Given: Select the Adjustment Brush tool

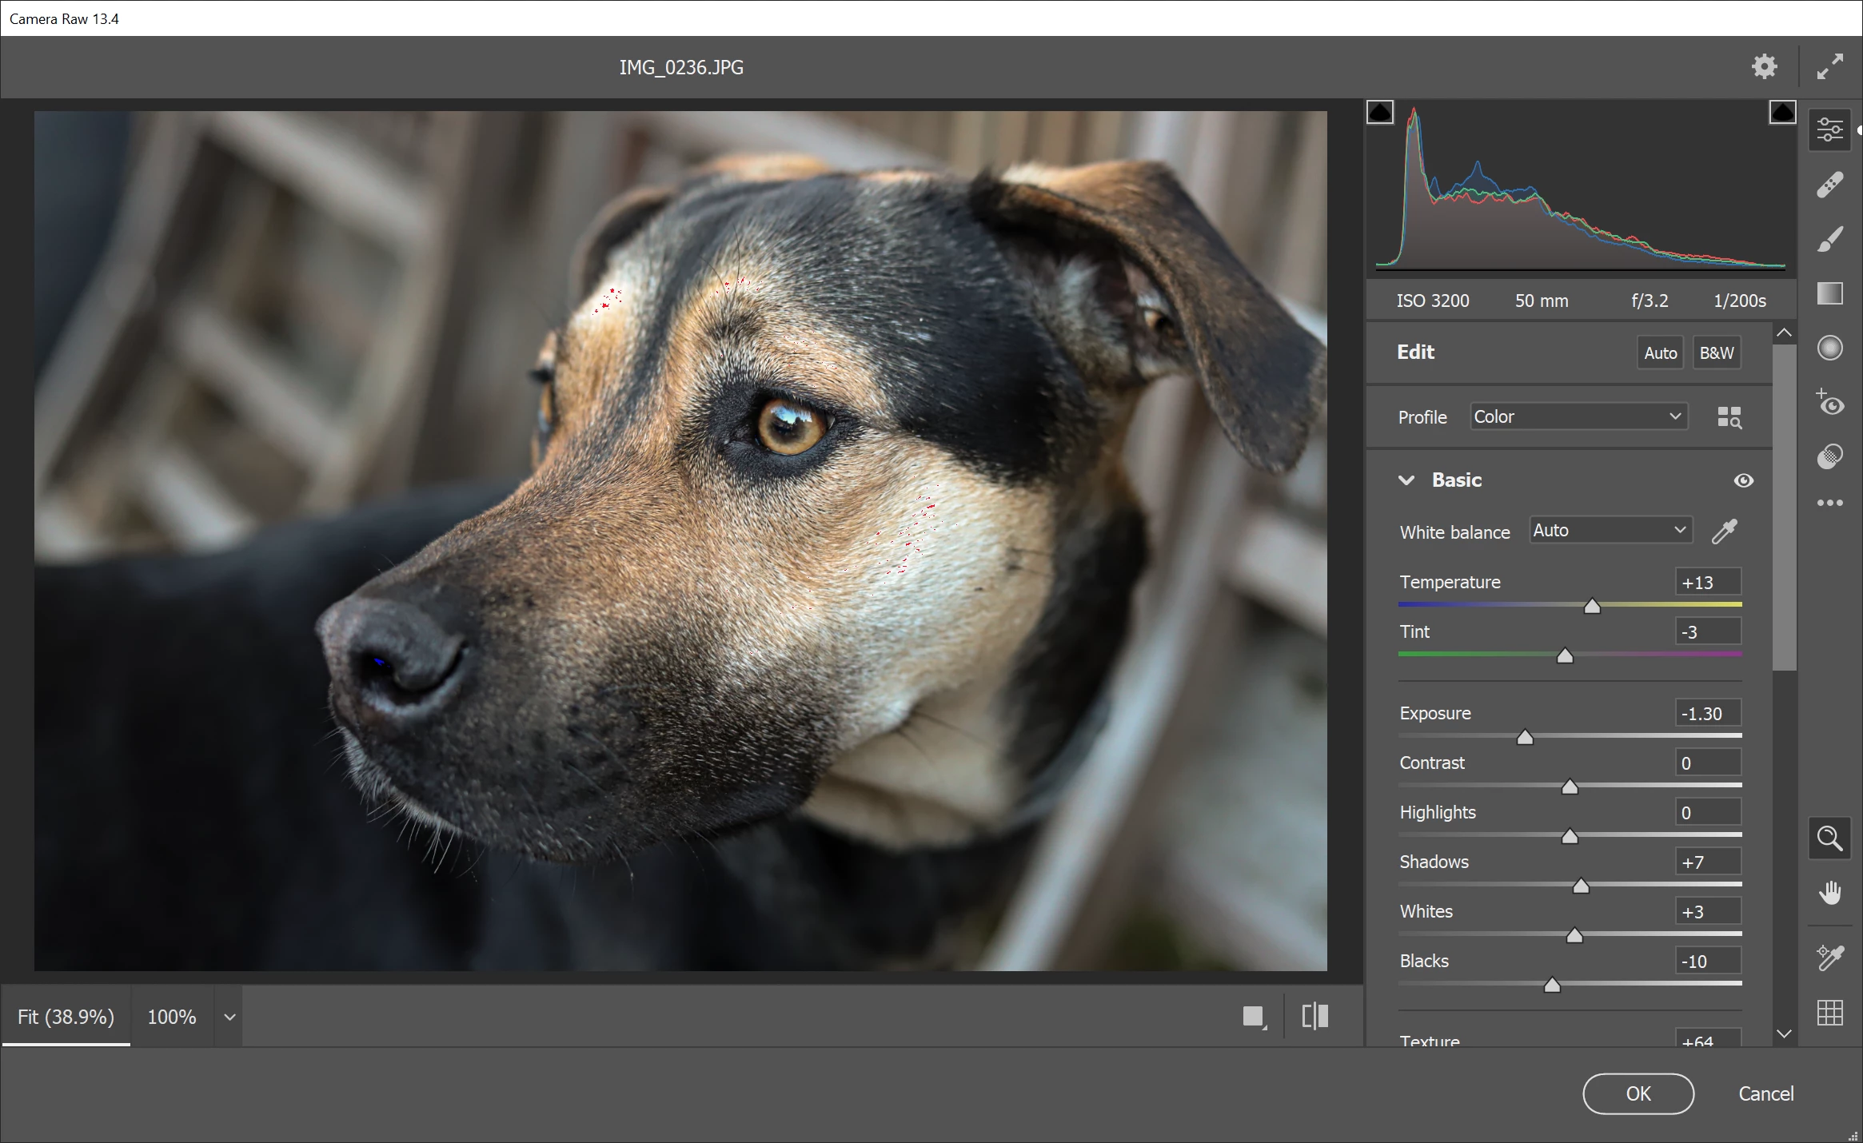Looking at the screenshot, I should [x=1829, y=239].
